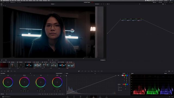The image size is (174, 98).
Task: Toggle the green curve channel button
Action: (126, 75)
